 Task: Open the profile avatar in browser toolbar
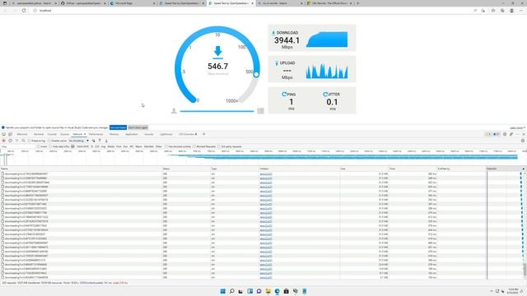[x=511, y=11]
